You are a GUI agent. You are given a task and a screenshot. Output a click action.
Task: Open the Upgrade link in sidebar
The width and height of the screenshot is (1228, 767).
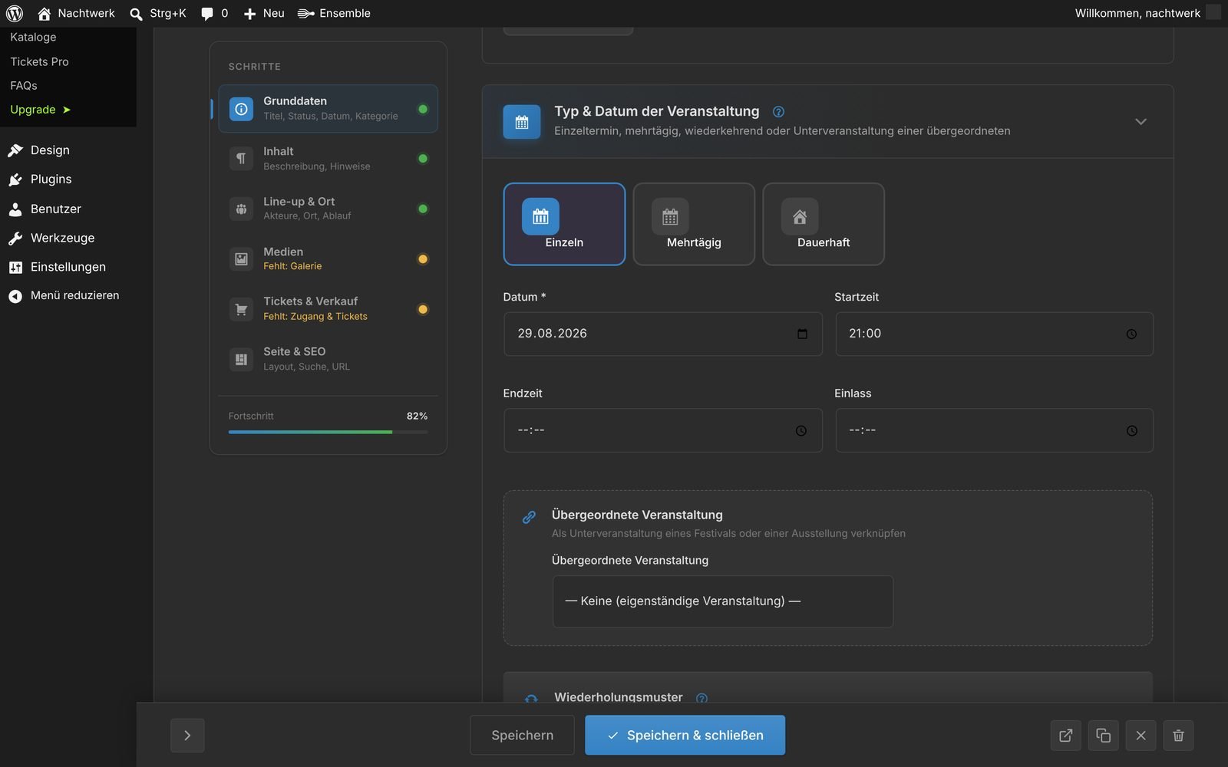tap(40, 110)
